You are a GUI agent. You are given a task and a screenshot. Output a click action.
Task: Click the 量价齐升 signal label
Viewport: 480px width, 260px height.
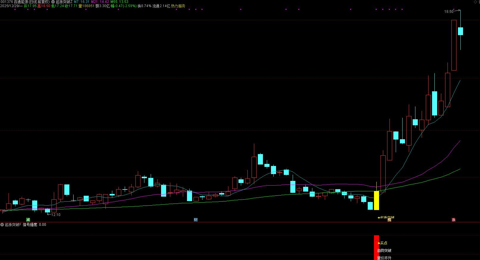tap(384, 258)
